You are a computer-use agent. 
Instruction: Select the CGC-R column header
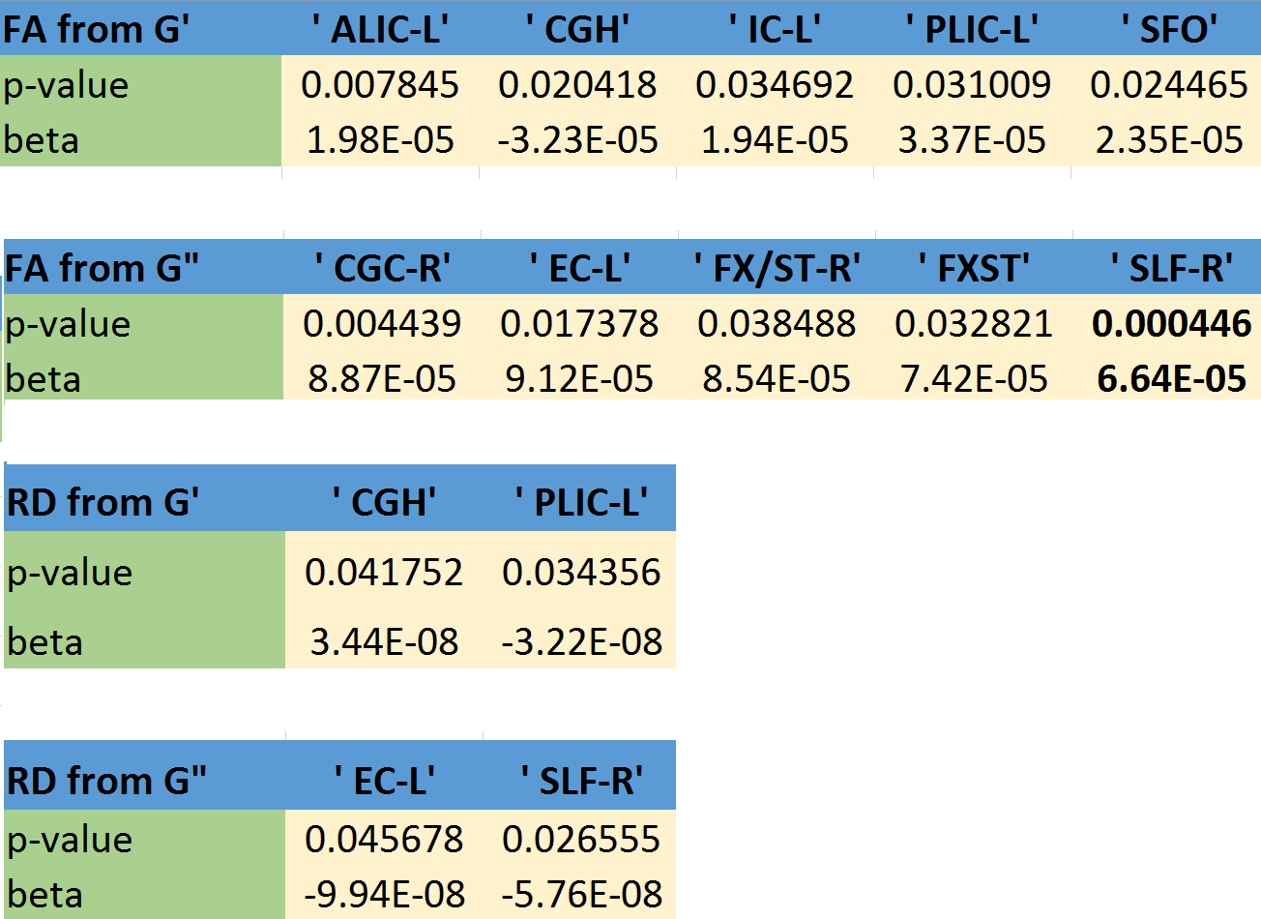(x=382, y=268)
